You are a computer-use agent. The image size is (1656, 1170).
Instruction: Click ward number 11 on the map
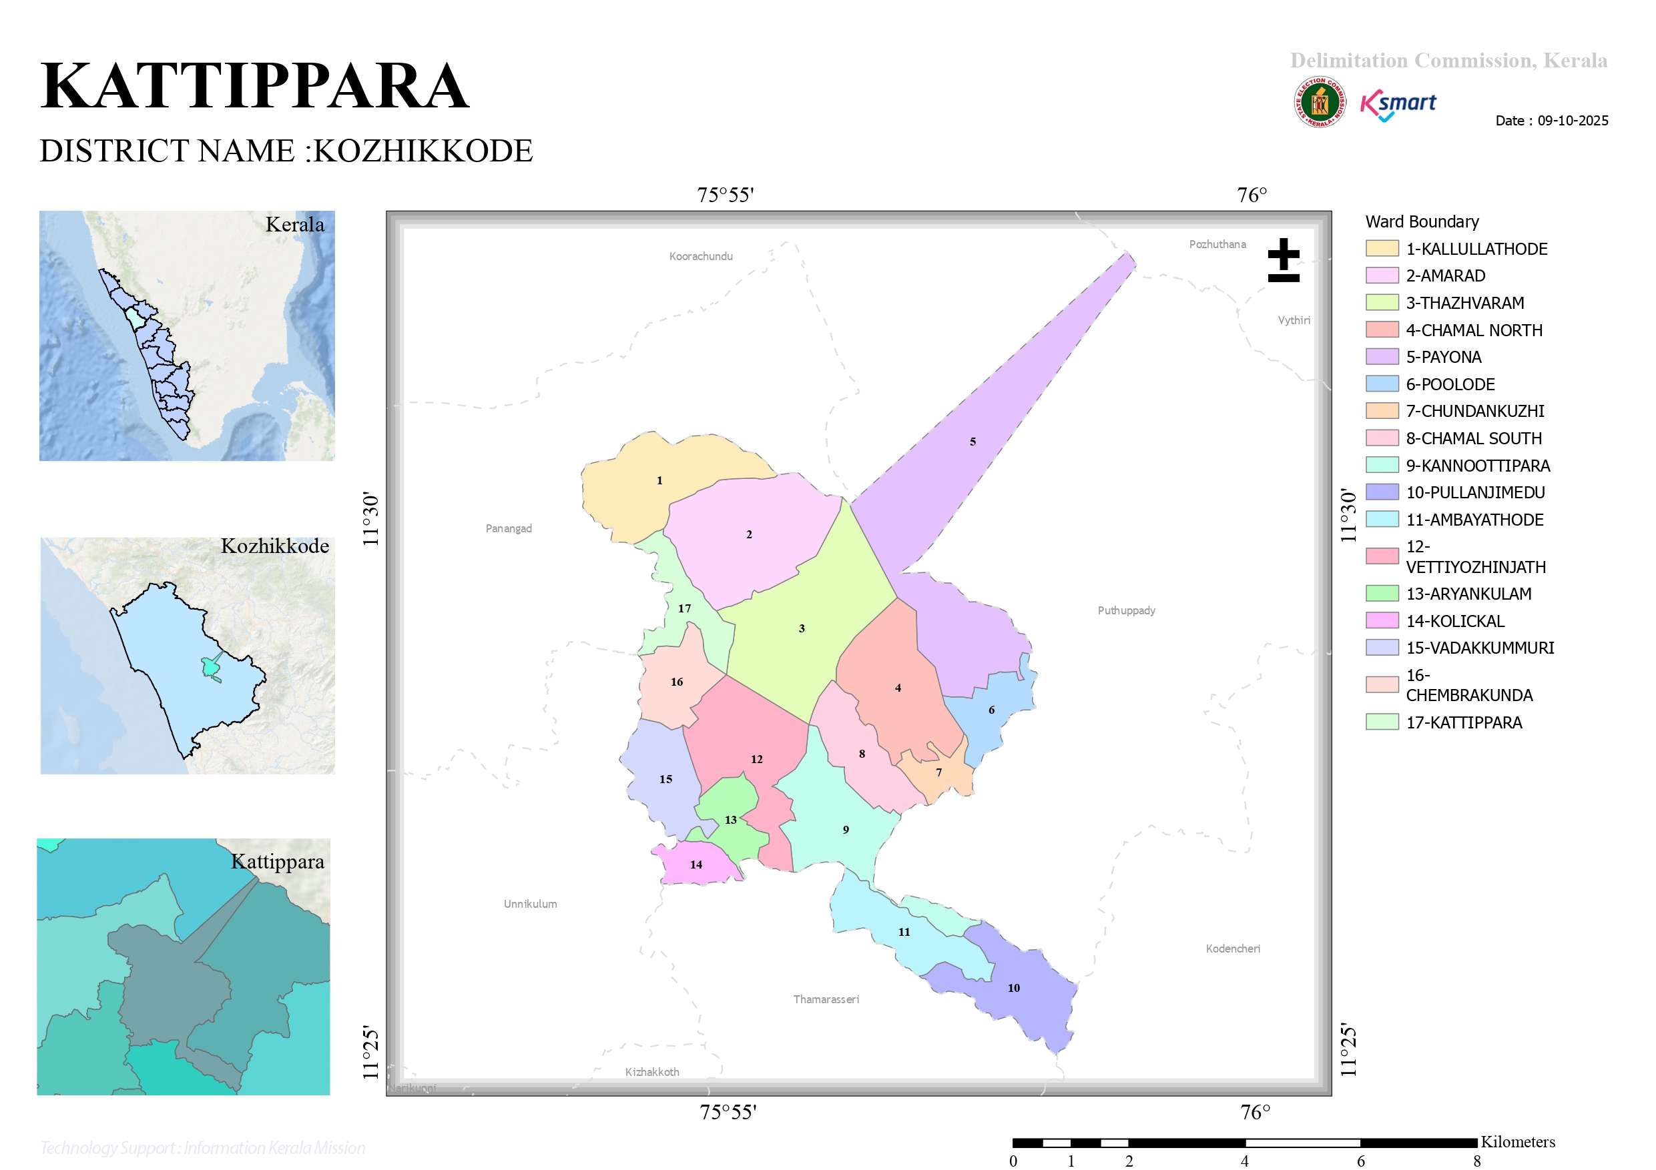pyautogui.click(x=904, y=932)
